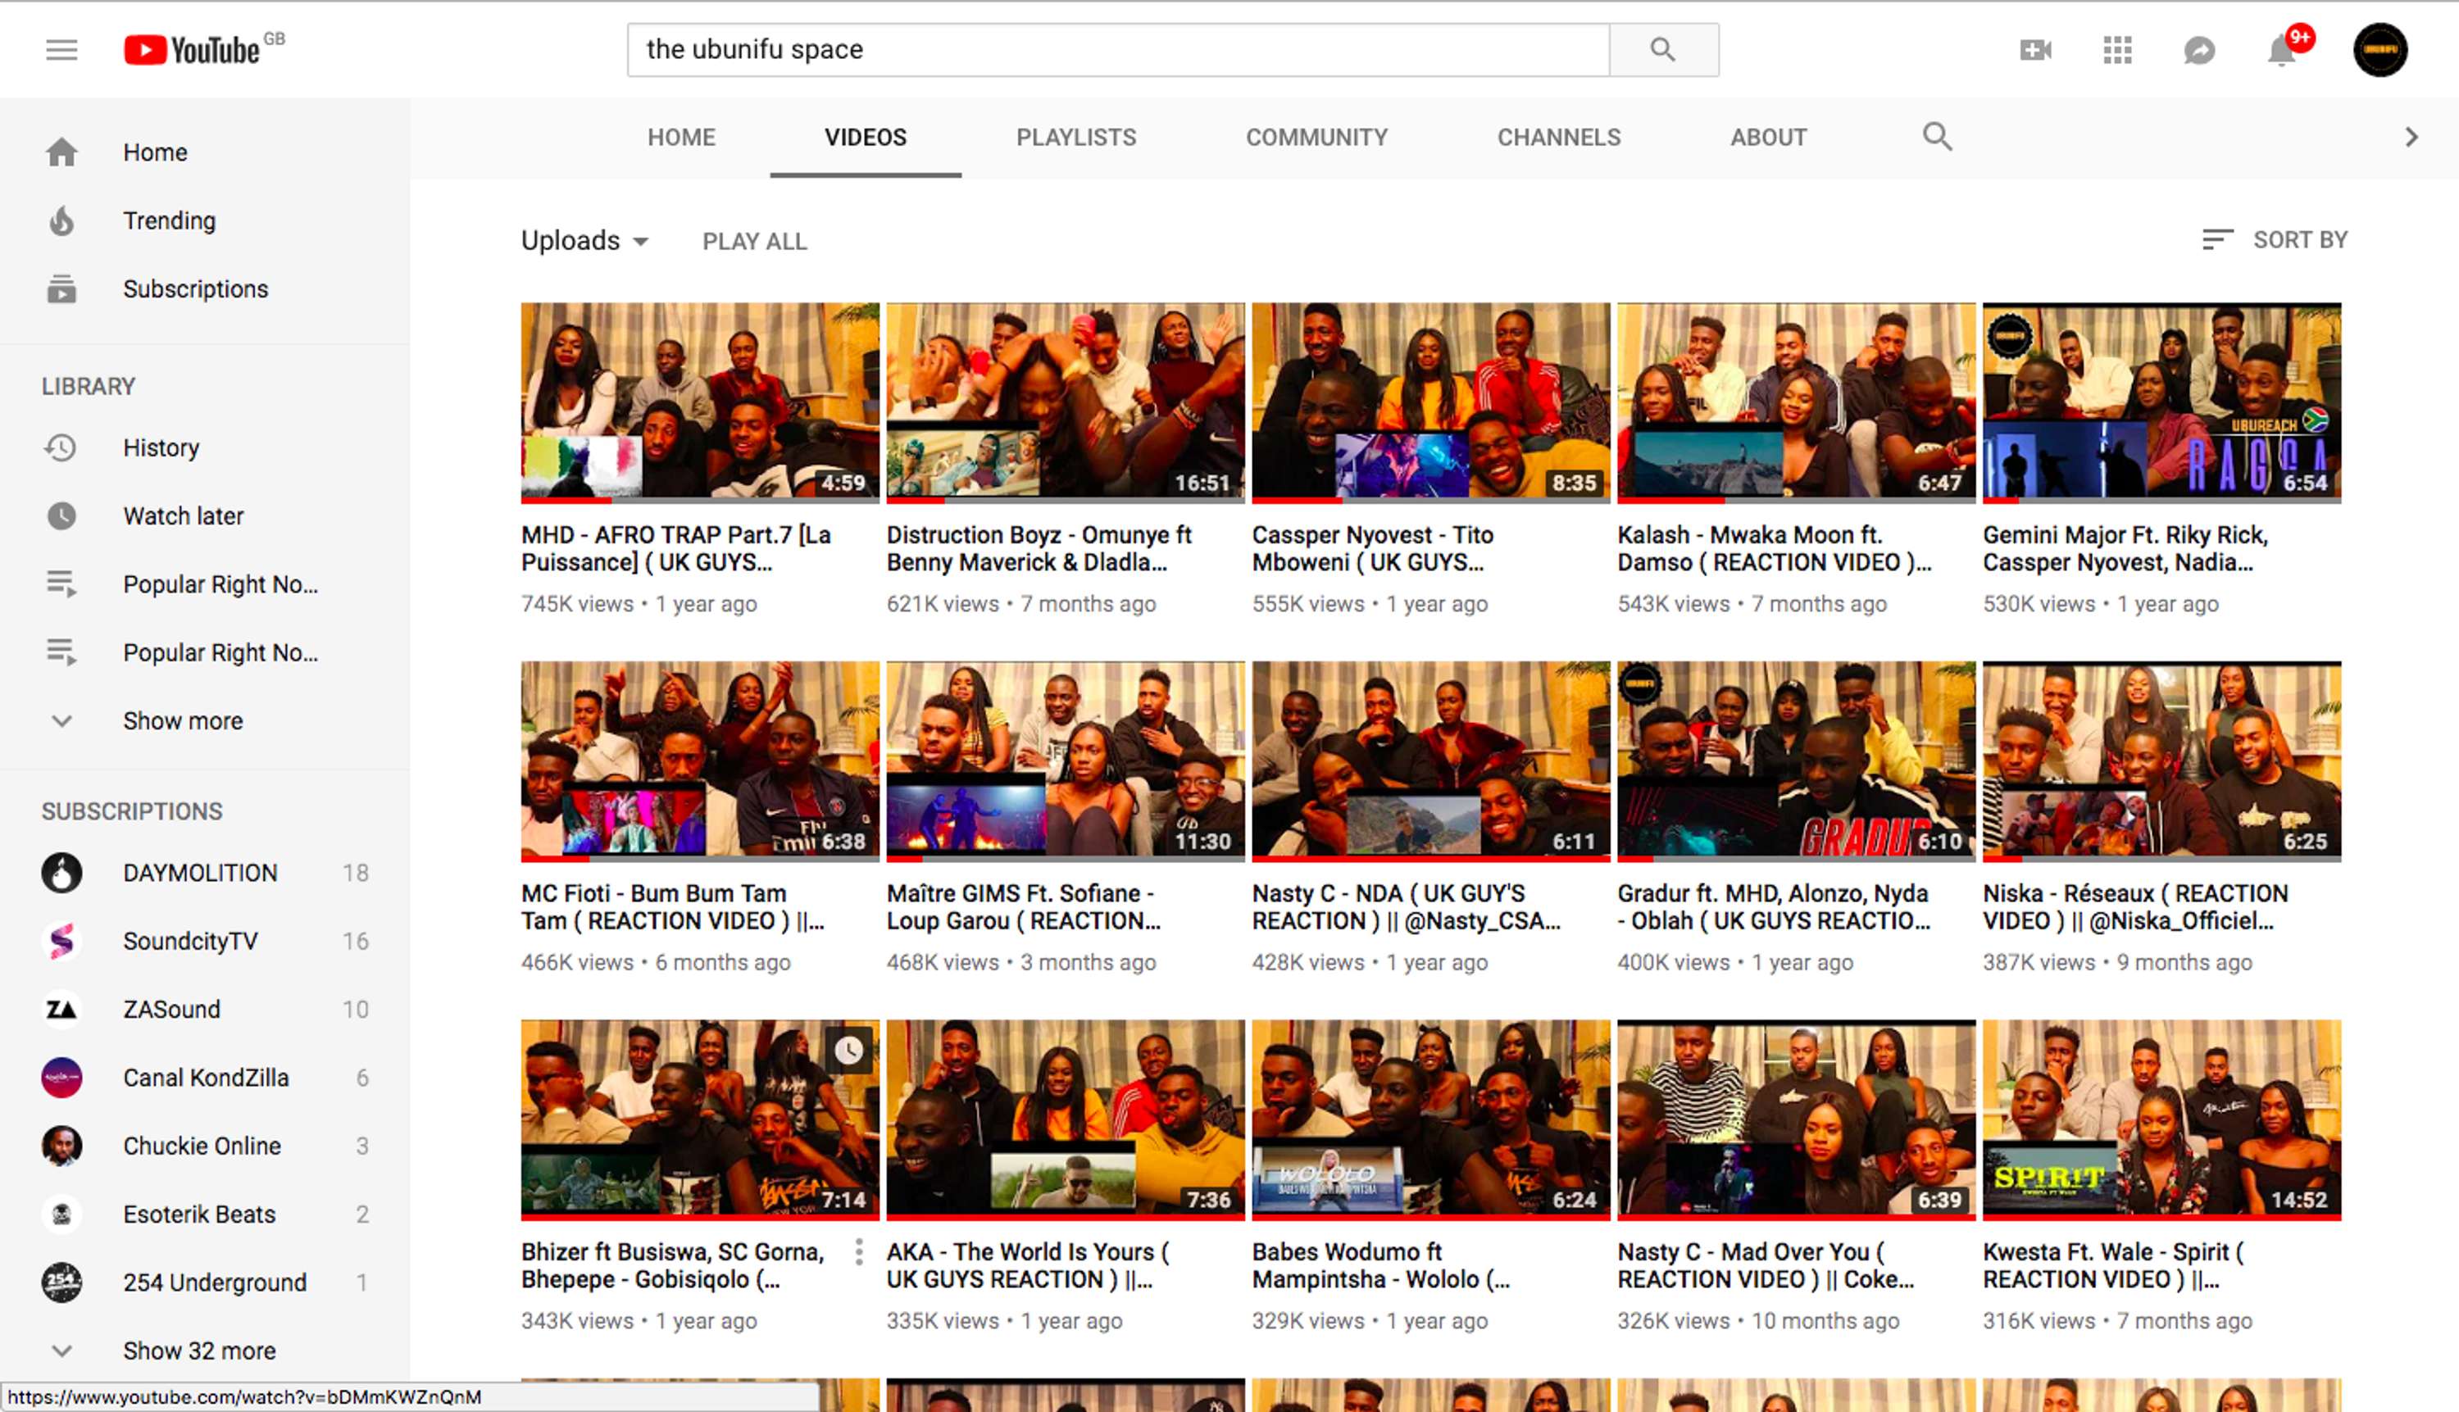Screen dimensions: 2459x1412
Task: Switch to the channel HOME tab
Action: point(681,138)
